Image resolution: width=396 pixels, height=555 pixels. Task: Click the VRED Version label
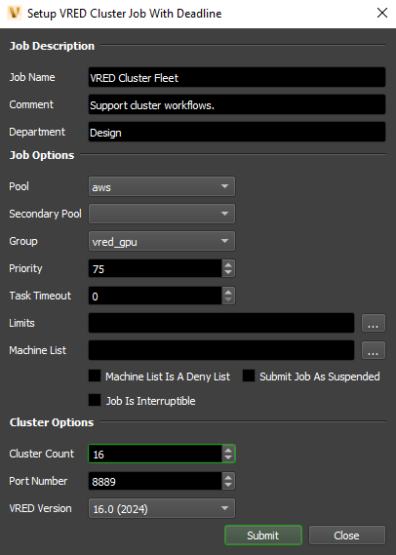coord(40,508)
